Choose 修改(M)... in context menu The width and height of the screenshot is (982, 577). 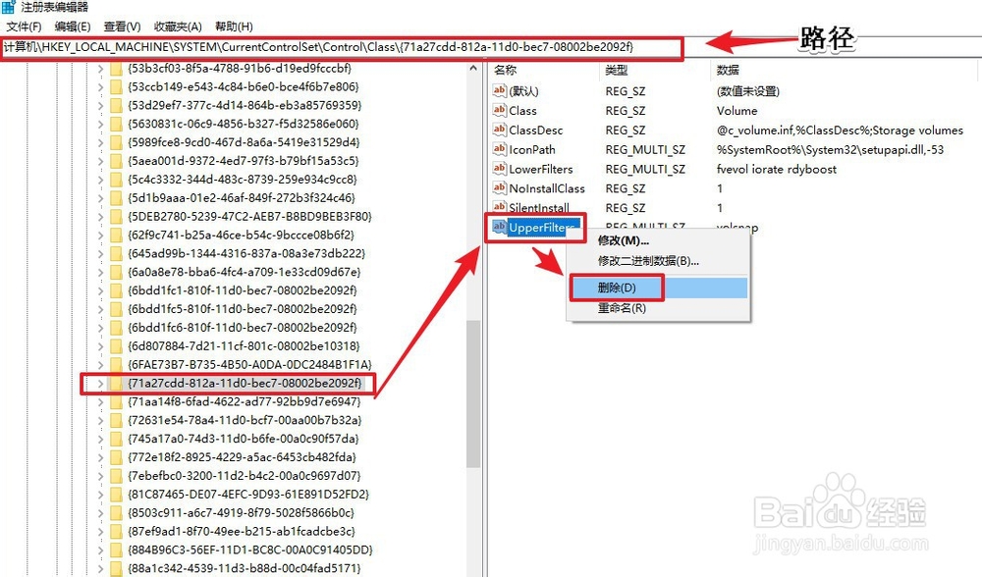click(624, 241)
